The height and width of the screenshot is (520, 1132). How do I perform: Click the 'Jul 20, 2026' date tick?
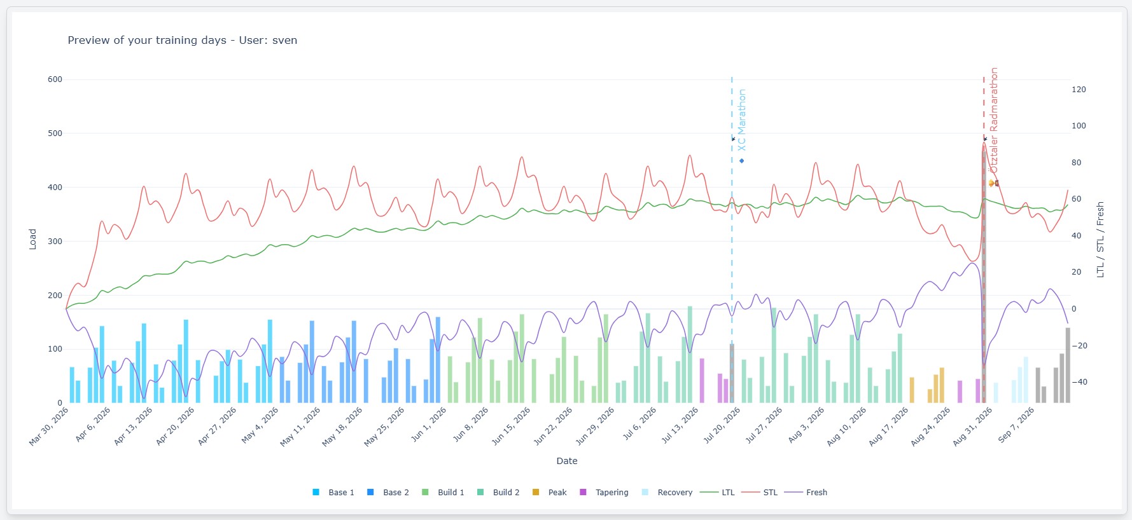(x=722, y=425)
